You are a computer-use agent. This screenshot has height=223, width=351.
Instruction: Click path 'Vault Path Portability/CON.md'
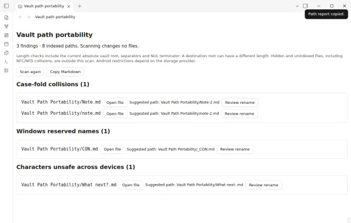pos(60,149)
